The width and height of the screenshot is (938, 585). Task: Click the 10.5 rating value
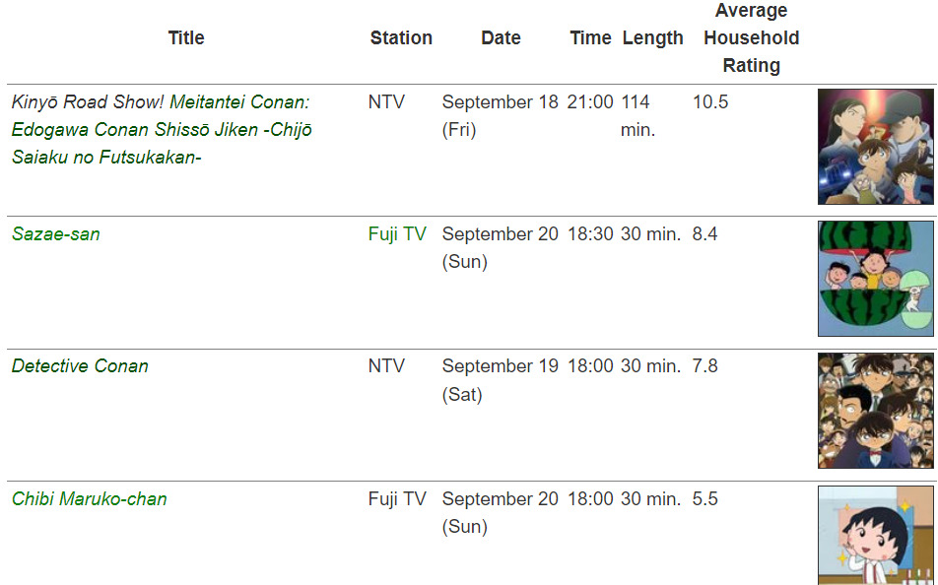point(710,102)
